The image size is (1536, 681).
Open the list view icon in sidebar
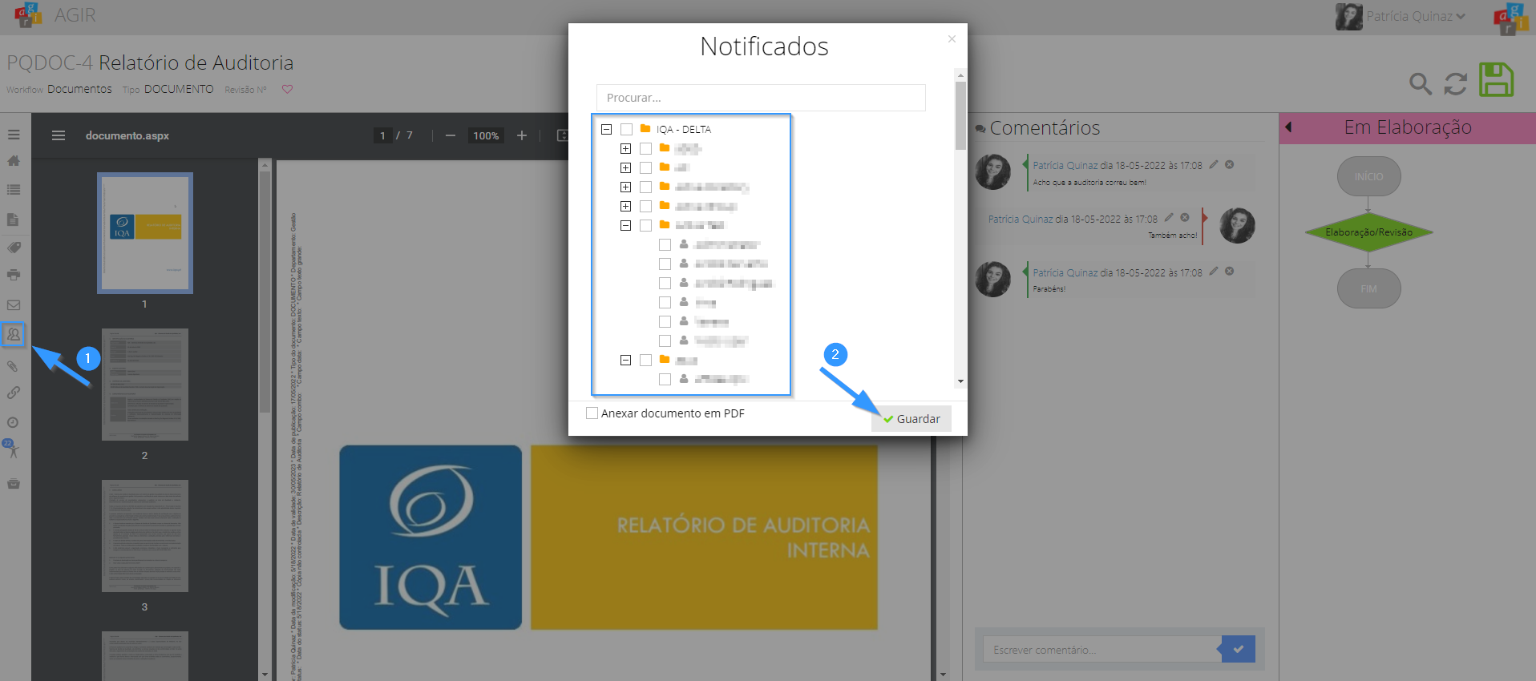pyautogui.click(x=14, y=190)
